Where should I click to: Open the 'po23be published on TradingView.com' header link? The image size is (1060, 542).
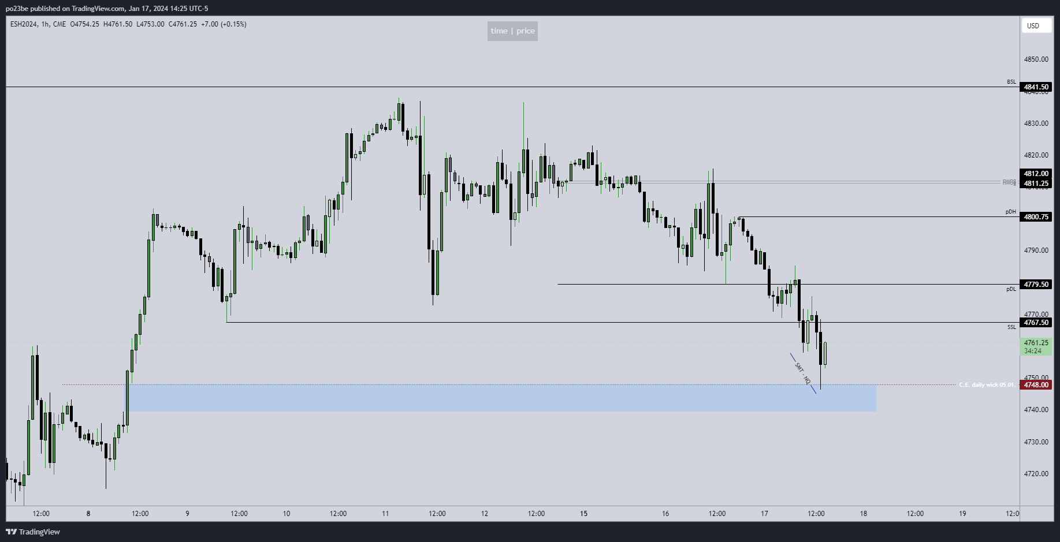(x=107, y=9)
